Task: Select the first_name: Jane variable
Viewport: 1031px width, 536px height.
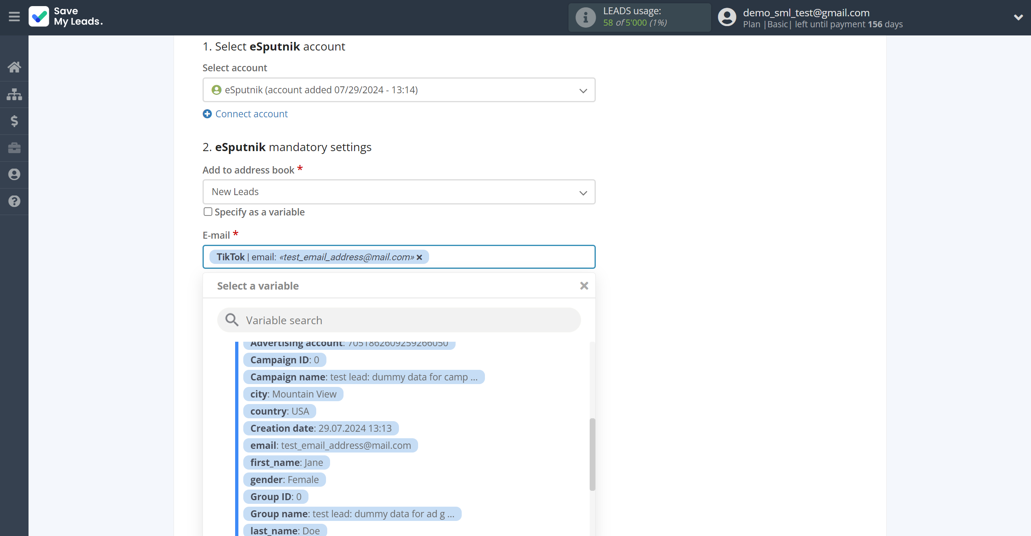Action: [286, 463]
